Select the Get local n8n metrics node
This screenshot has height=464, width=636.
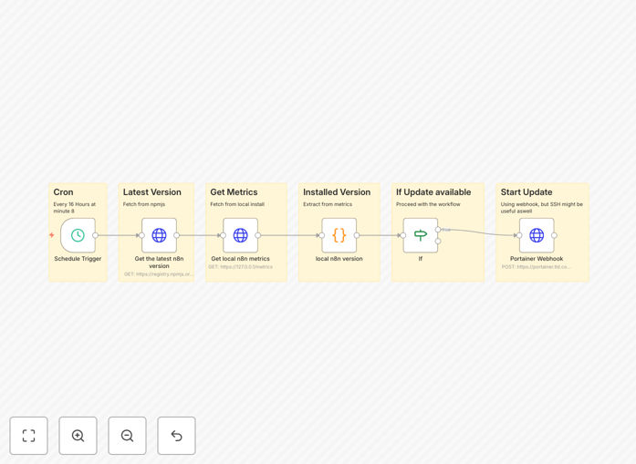241,235
